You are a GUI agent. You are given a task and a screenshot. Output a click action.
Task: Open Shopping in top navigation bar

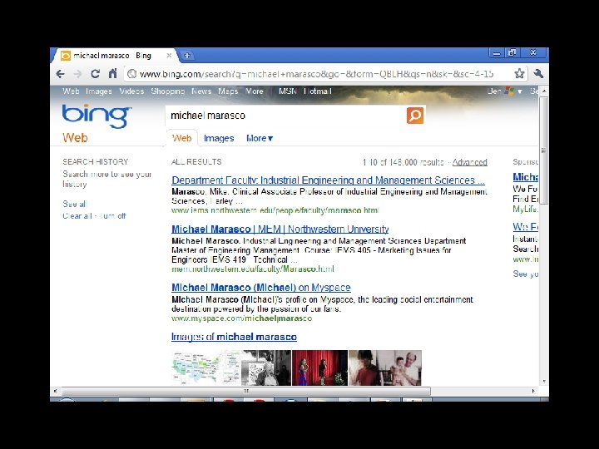coord(168,91)
